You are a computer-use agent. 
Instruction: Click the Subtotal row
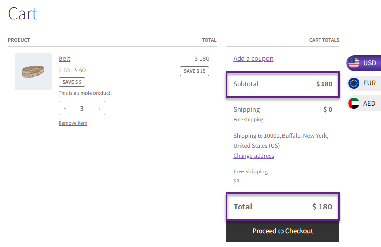pos(282,84)
